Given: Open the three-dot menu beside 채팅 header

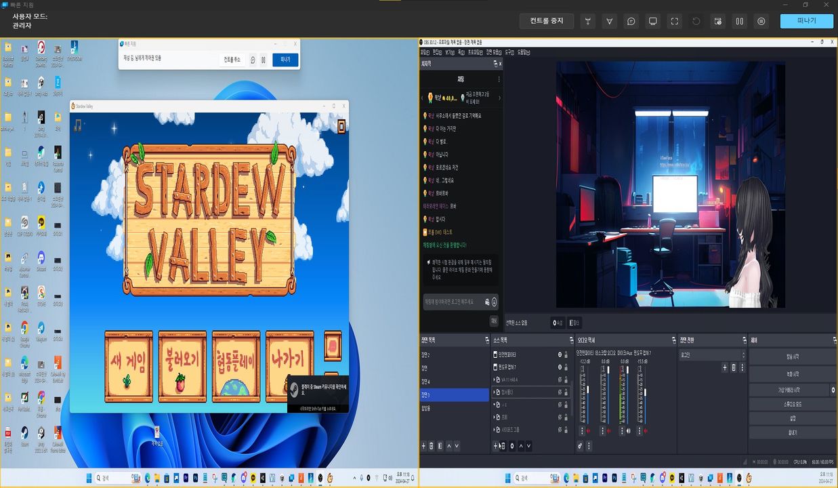Looking at the screenshot, I should tap(499, 79).
